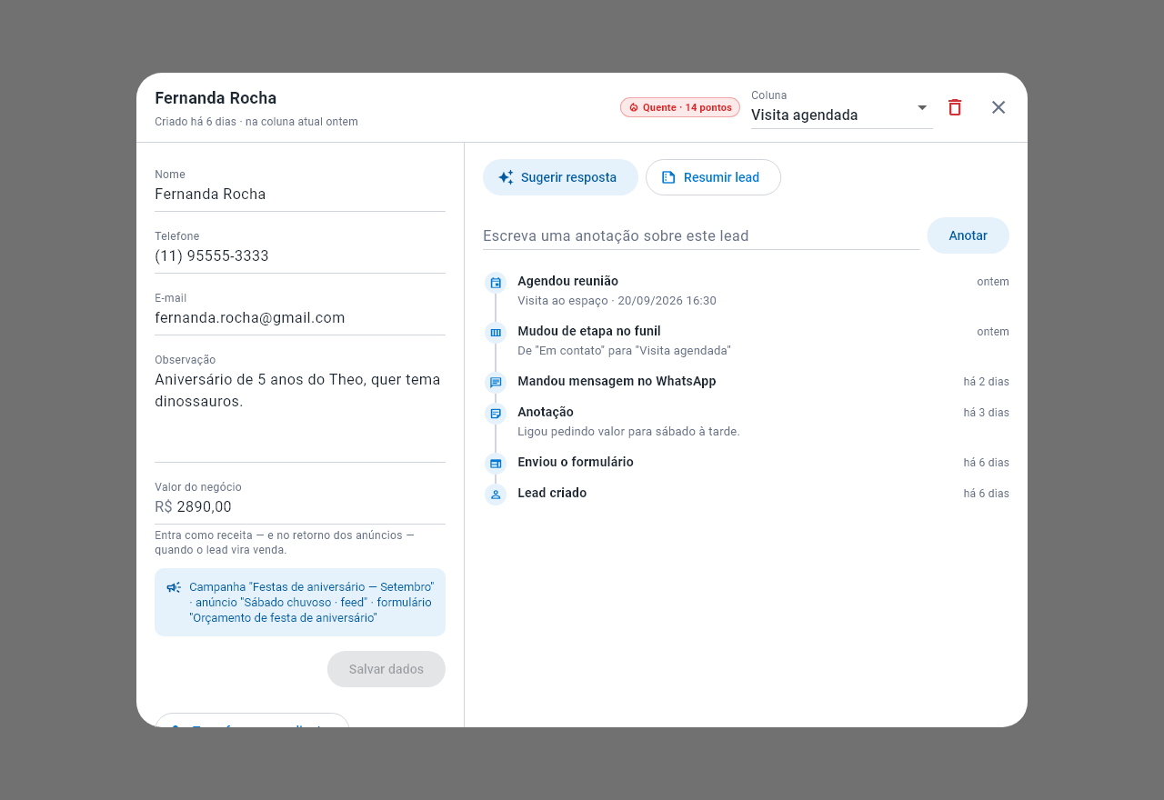Screen dimensions: 1164x800
Task: Click the Fernanda Rocha dialog title
Action: (x=216, y=98)
